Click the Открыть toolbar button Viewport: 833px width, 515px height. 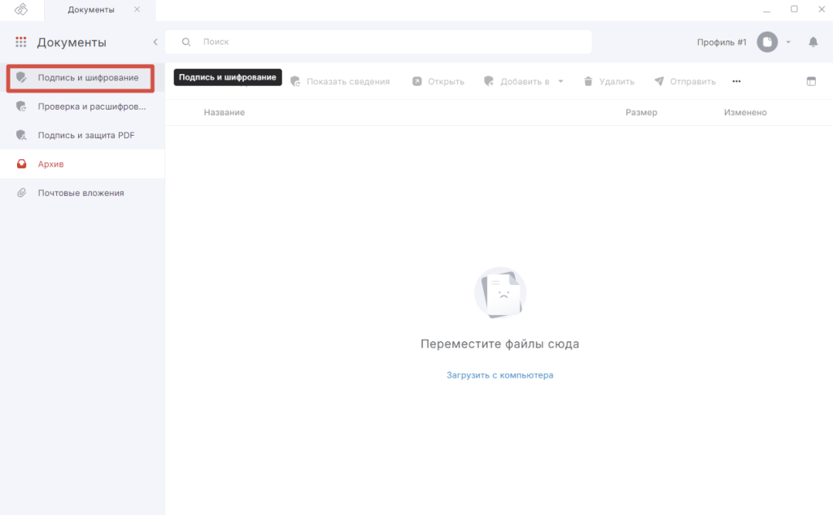[438, 81]
